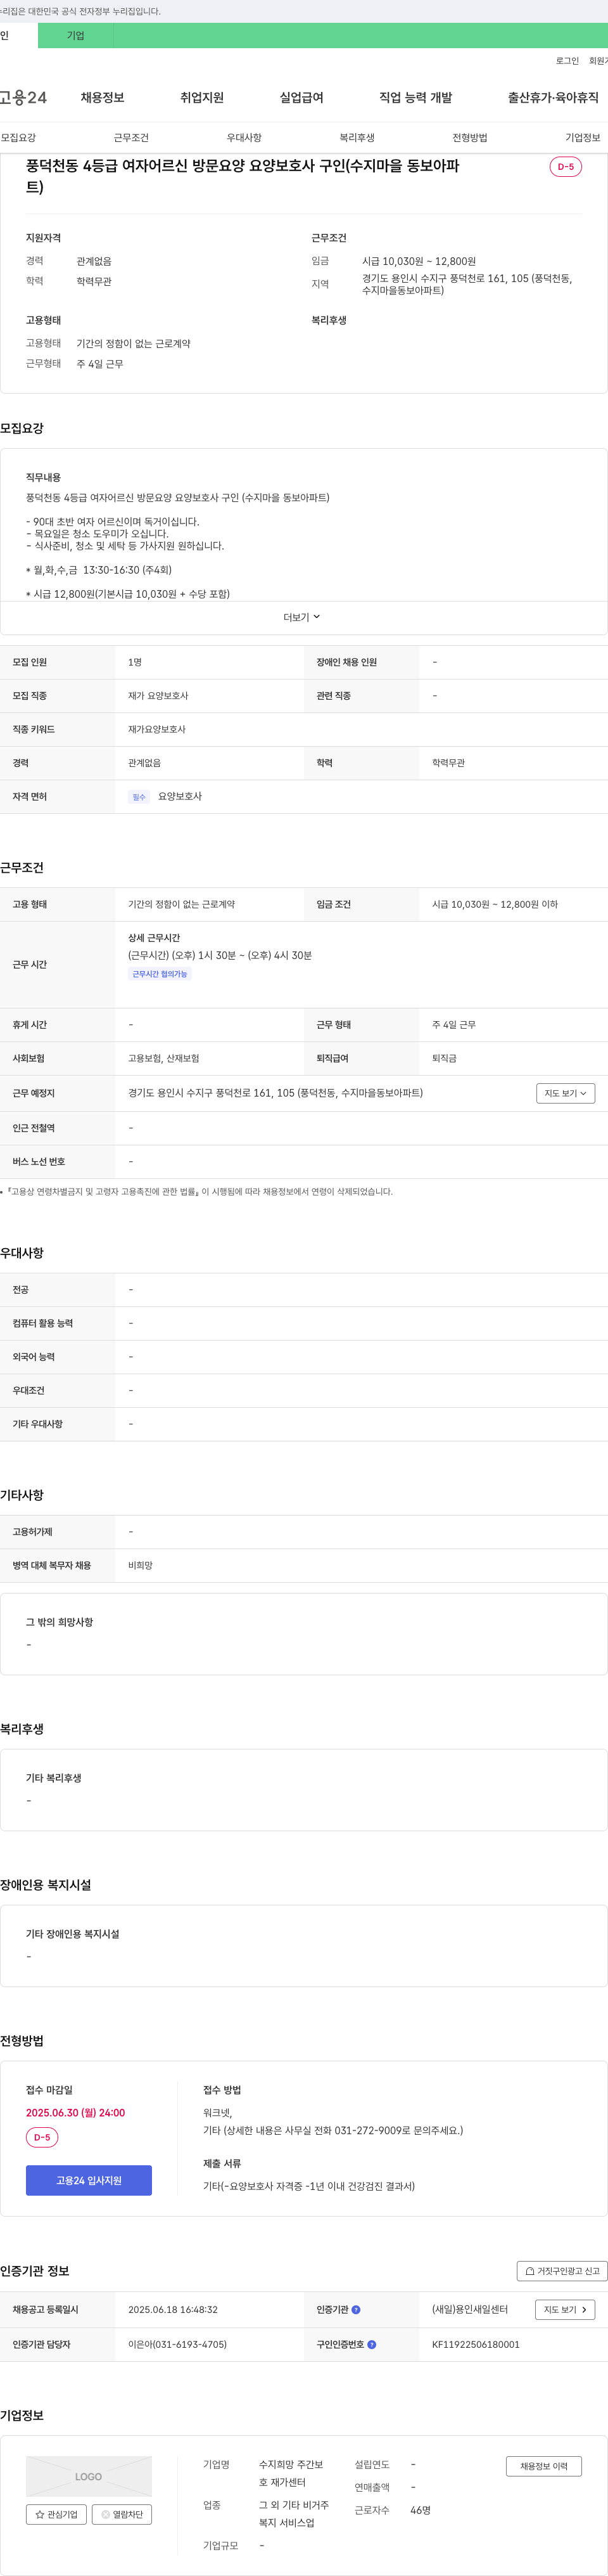This screenshot has height=2576, width=608.
Task: Select the 1명 recruitment count
Action: coord(135,662)
